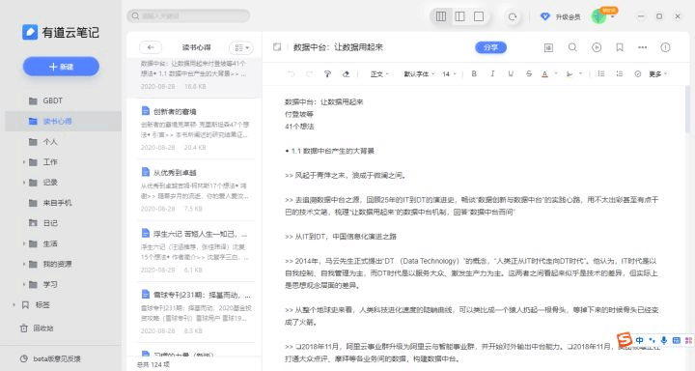Open the 默认字体 font dropdown

click(419, 74)
